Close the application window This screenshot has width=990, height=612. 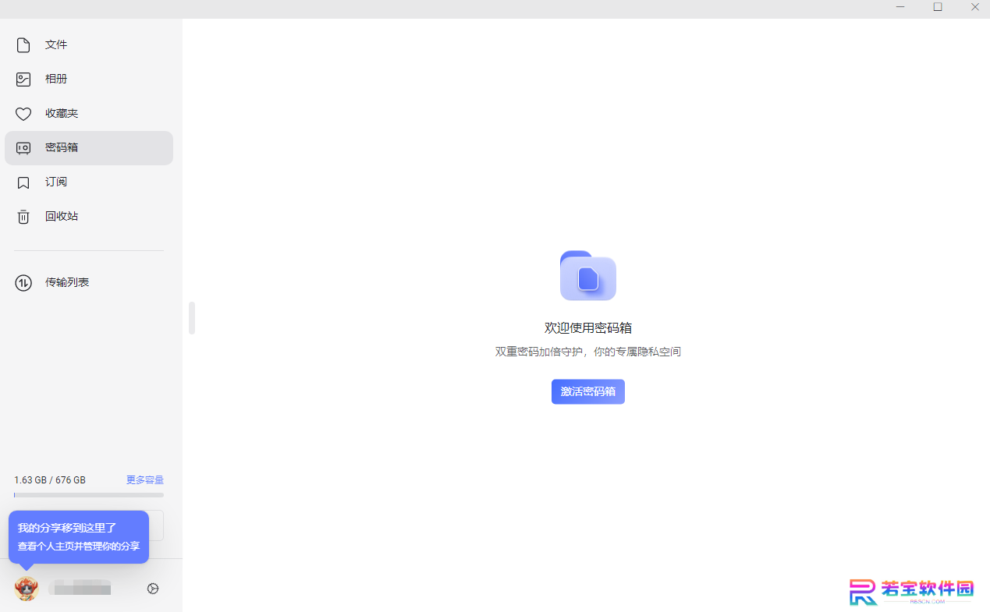[975, 7]
